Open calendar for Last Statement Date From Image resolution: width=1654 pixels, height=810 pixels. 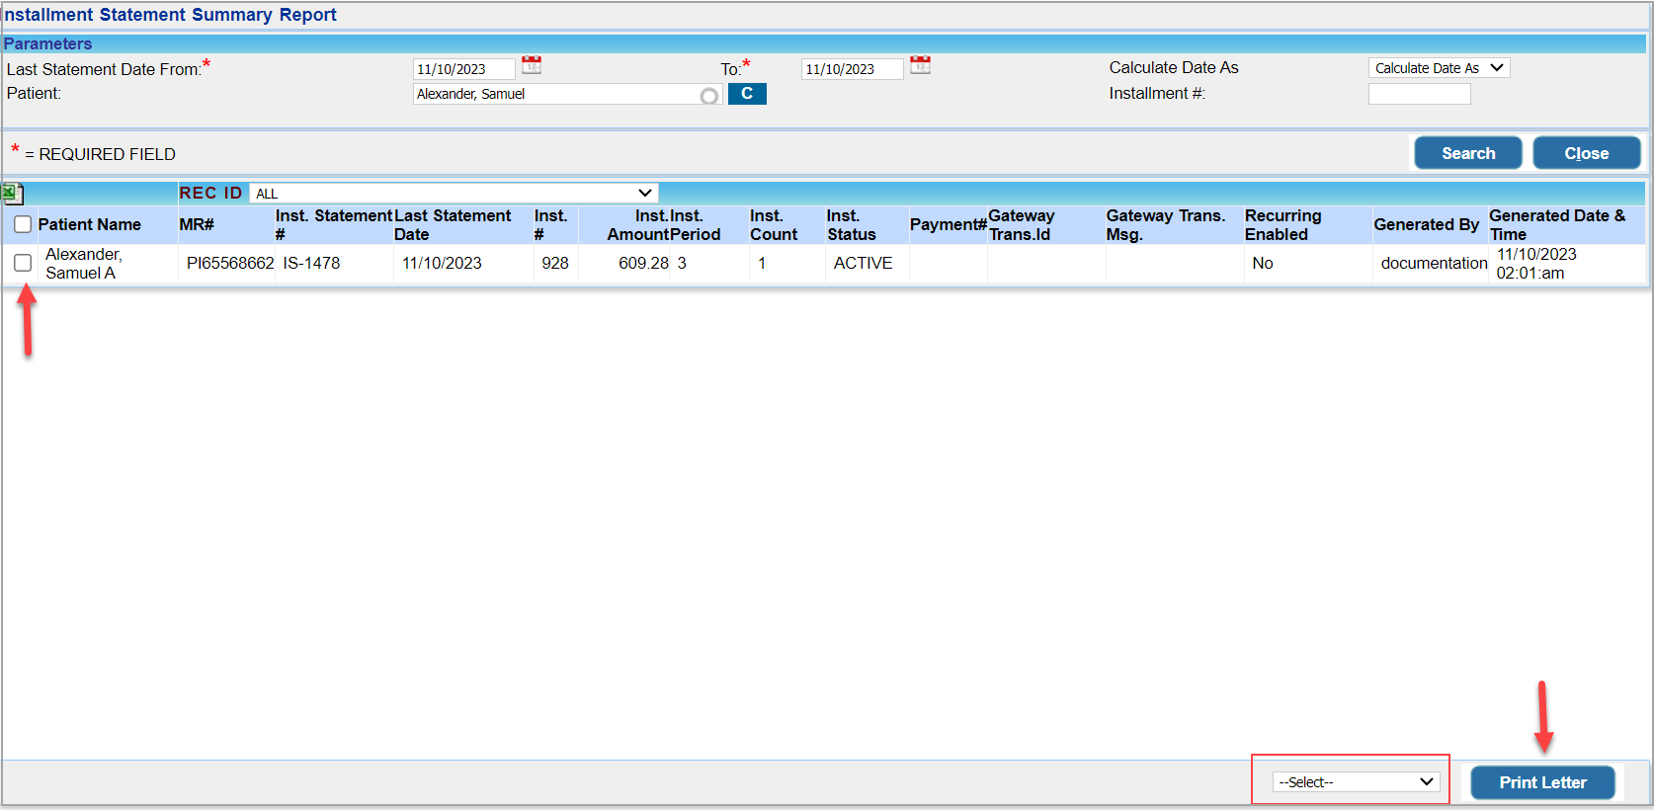coord(532,65)
